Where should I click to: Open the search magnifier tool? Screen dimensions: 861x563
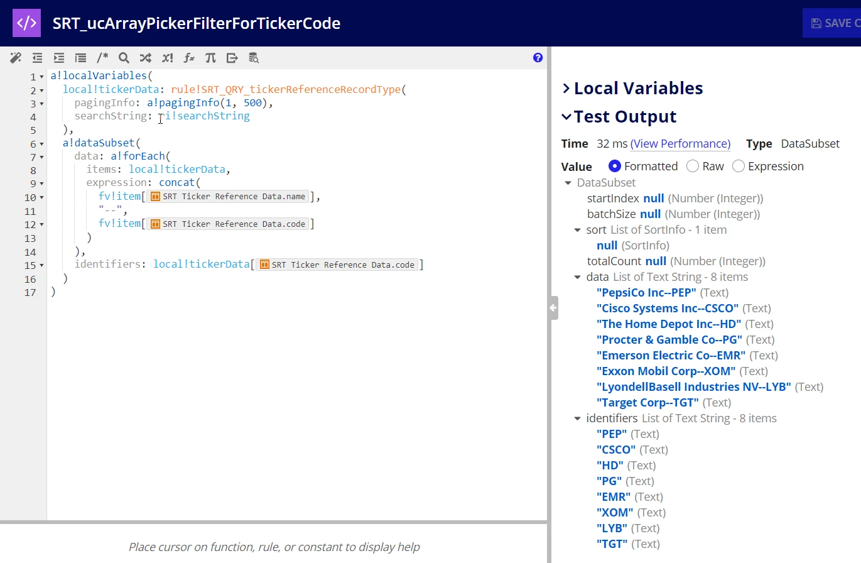click(124, 58)
